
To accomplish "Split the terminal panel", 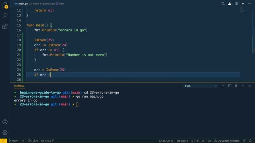I will point(229,86).
